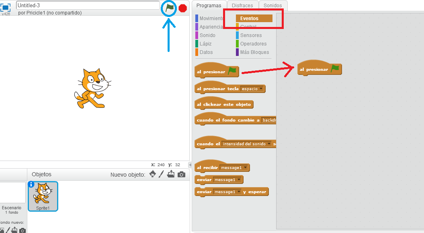The height and width of the screenshot is (233, 424).
Task: Open the Sonidos tab
Action: [272, 5]
